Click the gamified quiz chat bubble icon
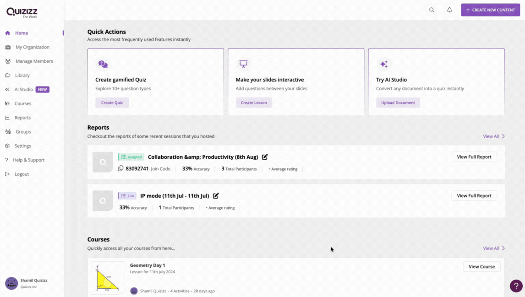This screenshot has height=297, width=525. tap(103, 64)
